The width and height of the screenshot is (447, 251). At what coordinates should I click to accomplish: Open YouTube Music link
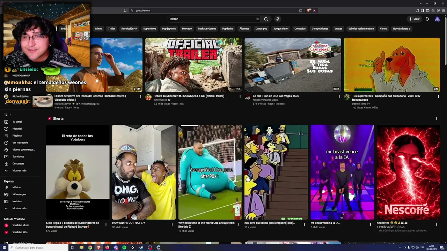click(x=20, y=225)
